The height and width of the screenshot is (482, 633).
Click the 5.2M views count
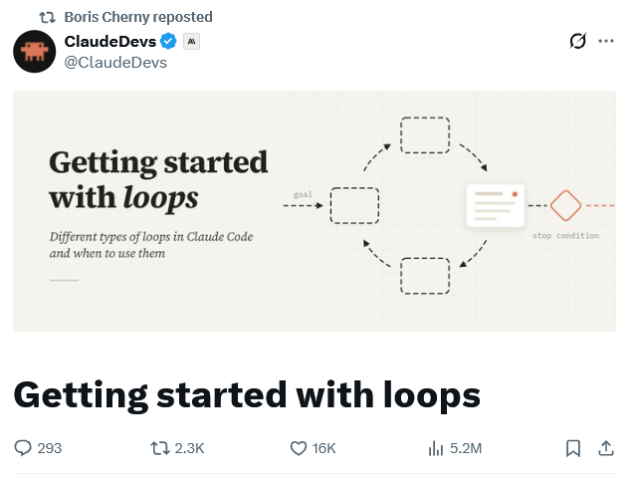click(466, 448)
